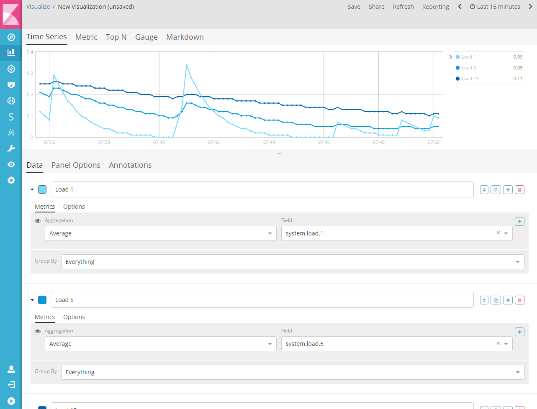Open the Dashboard app from the sidebar
The image size is (537, 409).
11,69
